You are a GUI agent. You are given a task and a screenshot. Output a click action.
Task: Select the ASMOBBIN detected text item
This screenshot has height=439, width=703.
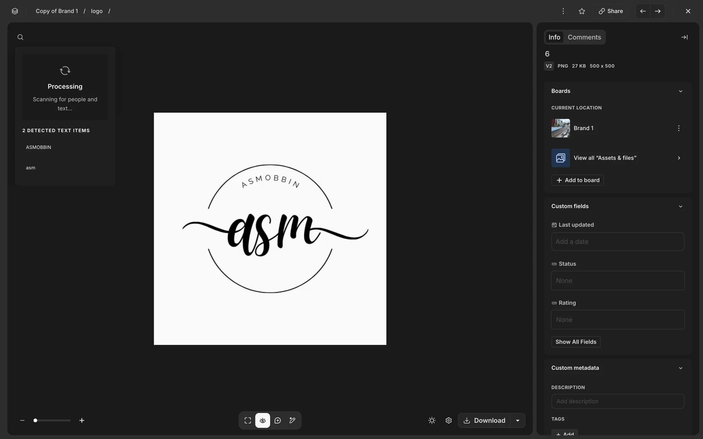38,147
